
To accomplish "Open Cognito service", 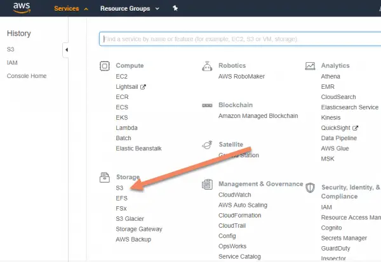I will point(331,228).
